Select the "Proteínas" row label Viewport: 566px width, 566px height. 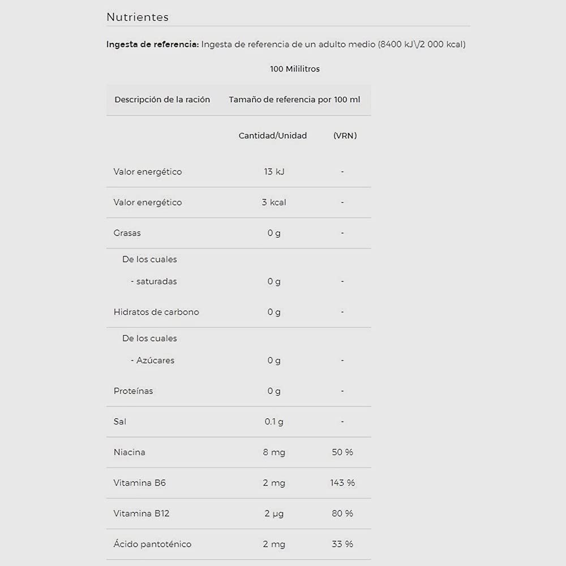click(133, 391)
